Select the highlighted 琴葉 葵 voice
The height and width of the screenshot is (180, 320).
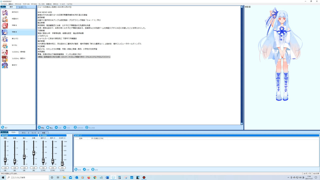click(x=18, y=32)
